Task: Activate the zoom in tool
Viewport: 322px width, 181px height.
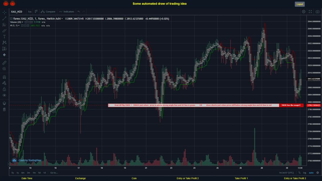Action: point(4,69)
